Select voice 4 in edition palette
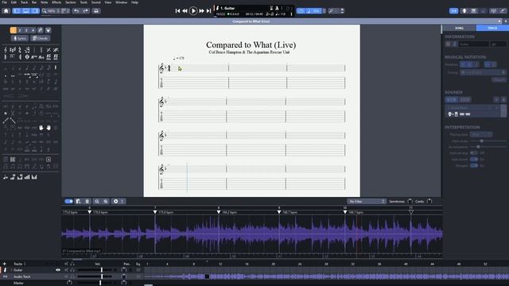The image size is (509, 286). (x=33, y=30)
